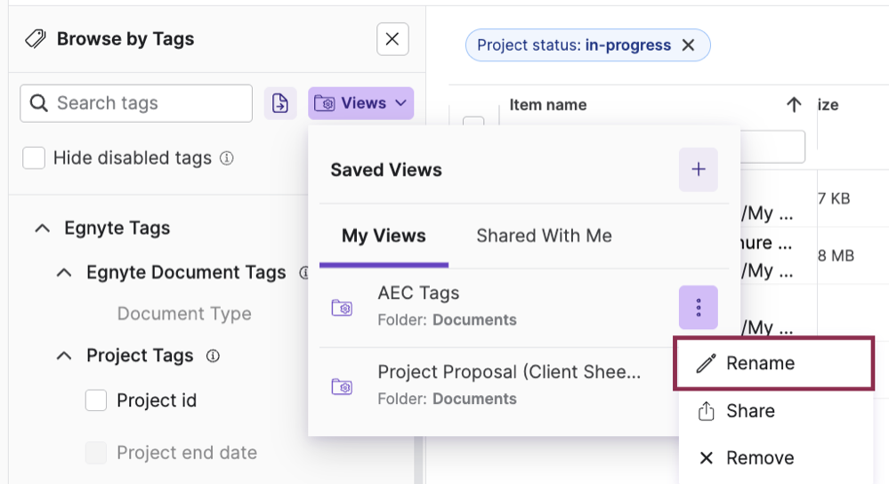Click the Project end date checkbox
Viewport: 889px width, 484px height.
(96, 453)
